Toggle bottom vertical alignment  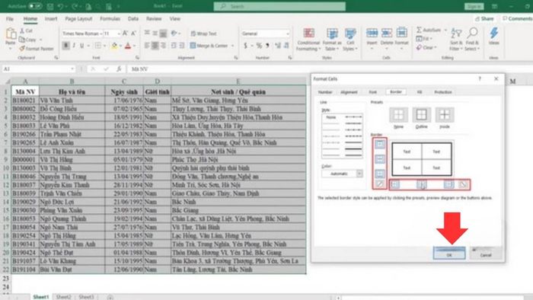pyautogui.click(x=164, y=33)
